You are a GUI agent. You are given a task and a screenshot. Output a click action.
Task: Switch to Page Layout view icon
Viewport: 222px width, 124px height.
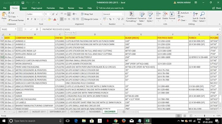[x=185, y=116]
